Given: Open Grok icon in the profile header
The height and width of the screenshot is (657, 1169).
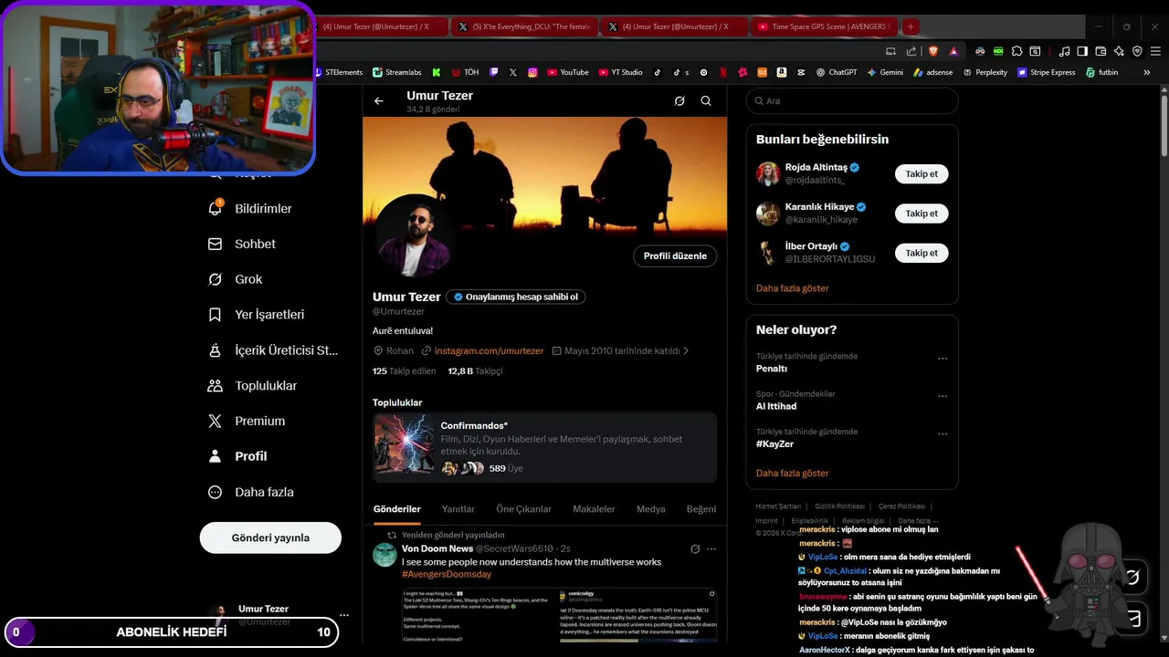Looking at the screenshot, I should coord(679,101).
